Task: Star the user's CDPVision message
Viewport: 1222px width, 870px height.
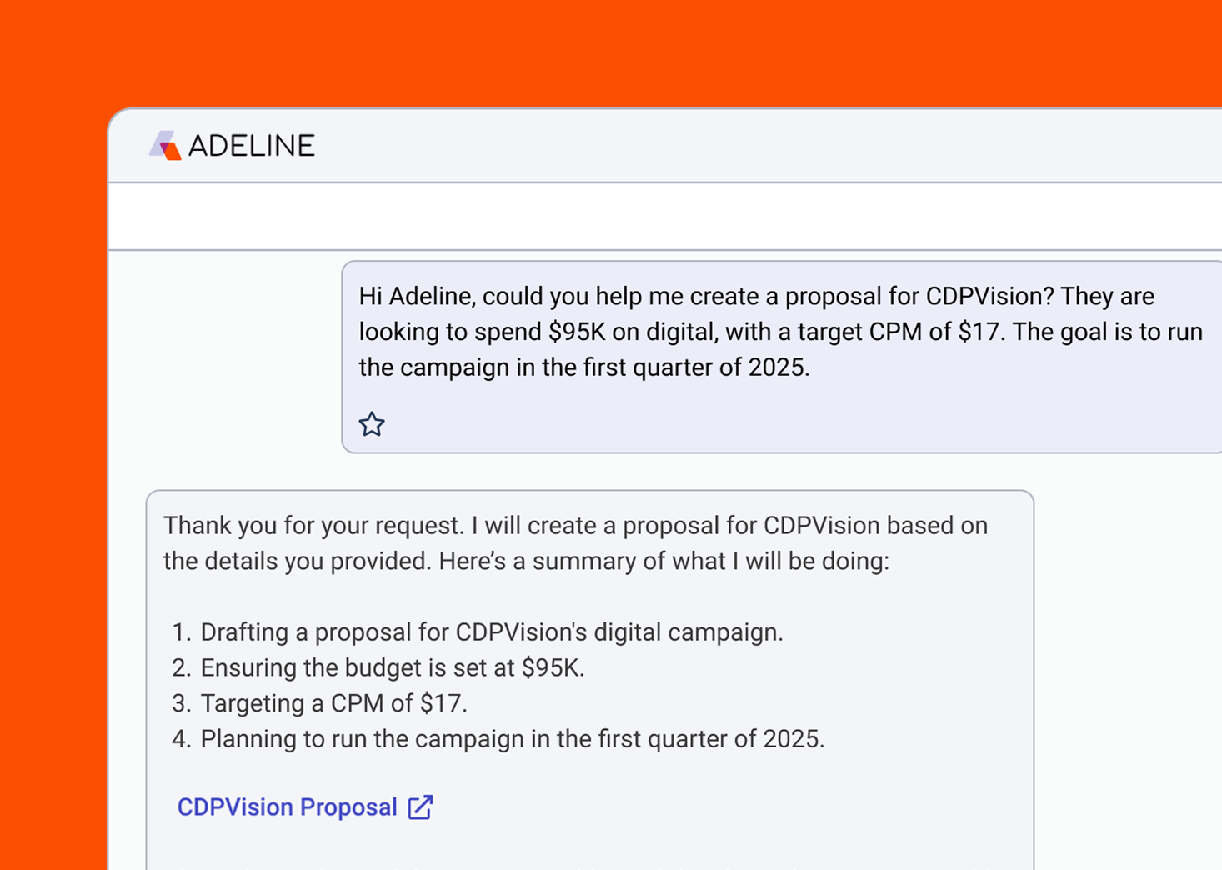Action: (372, 424)
